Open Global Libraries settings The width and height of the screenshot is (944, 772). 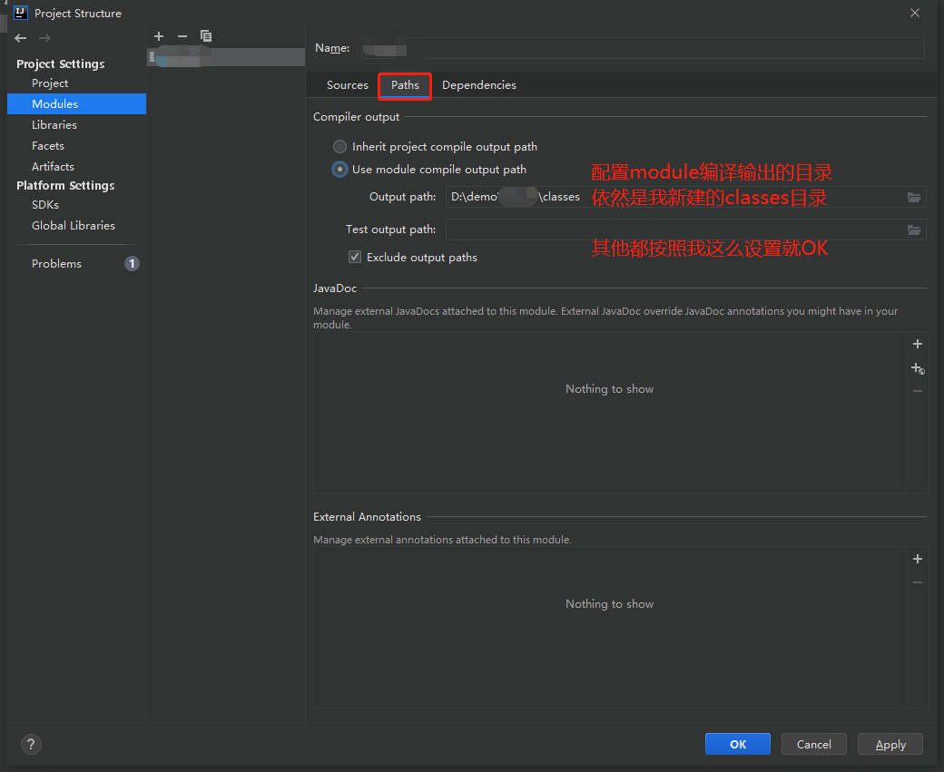click(73, 225)
